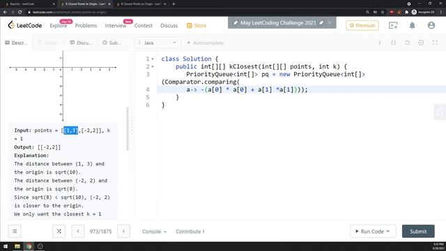Open the Windows Start button
The width and height of the screenshot is (446, 251).
(x=6, y=246)
